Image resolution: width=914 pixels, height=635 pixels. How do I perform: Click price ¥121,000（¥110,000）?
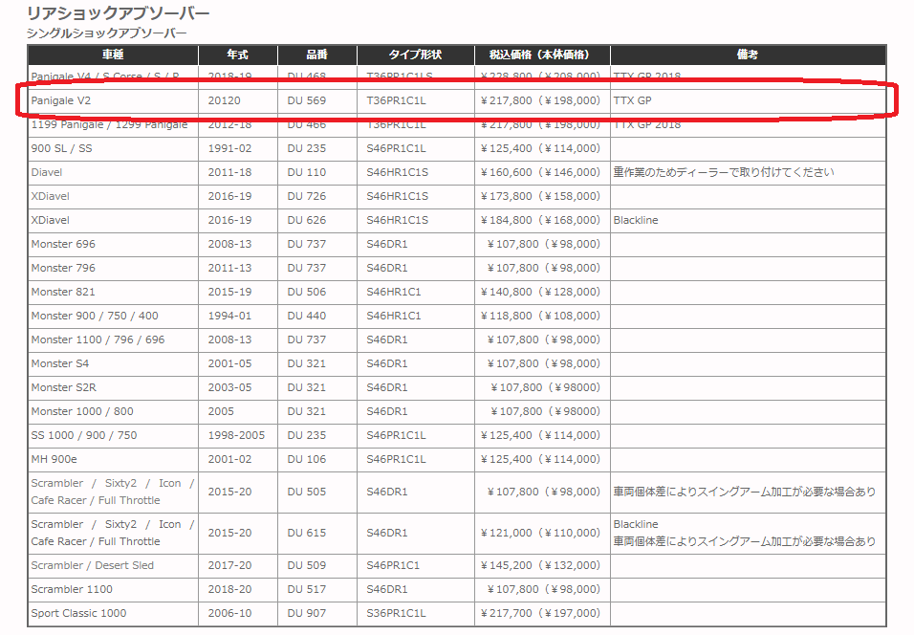coord(540,533)
